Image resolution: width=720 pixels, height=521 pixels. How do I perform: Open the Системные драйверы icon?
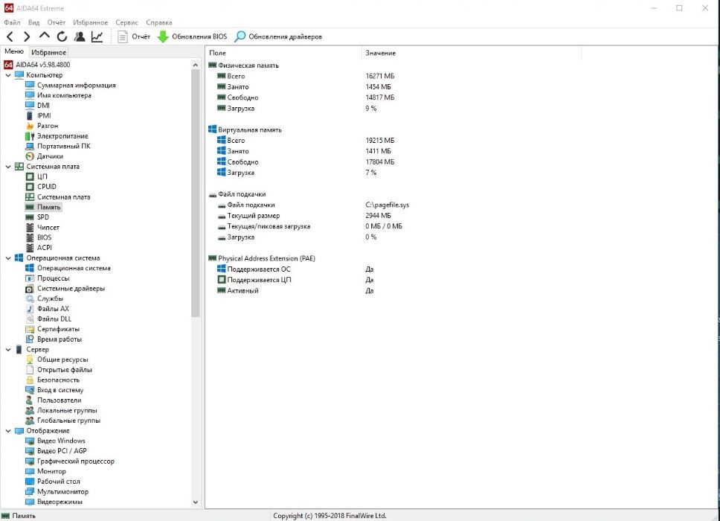tap(30, 289)
